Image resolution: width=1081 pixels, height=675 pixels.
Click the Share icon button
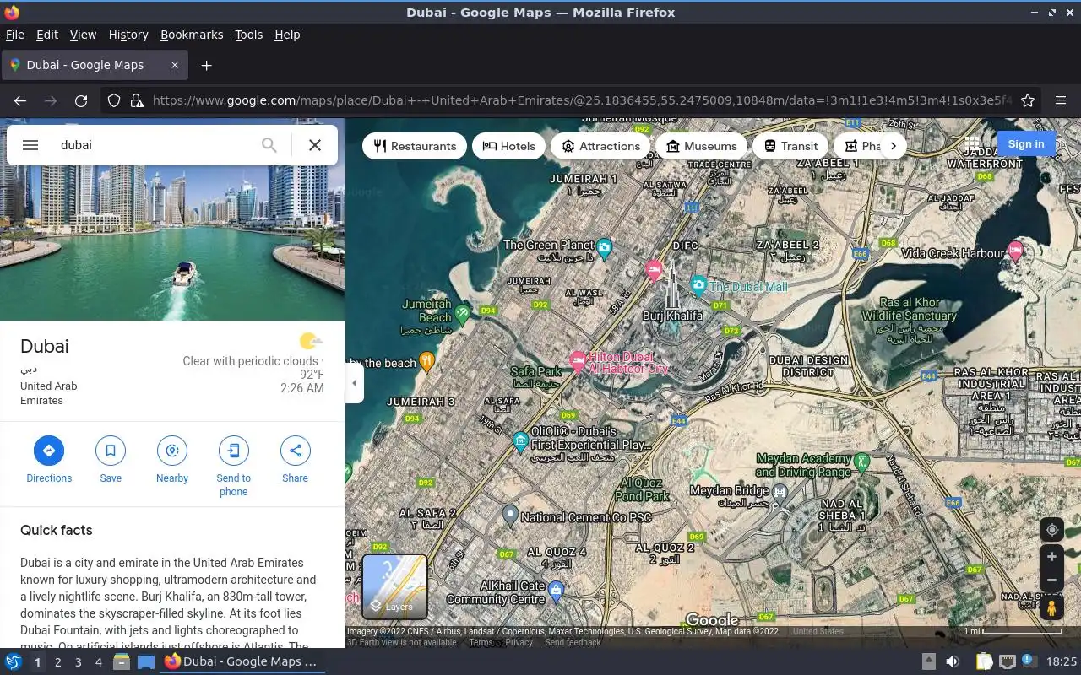point(296,451)
